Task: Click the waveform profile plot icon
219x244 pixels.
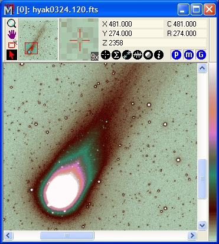Action: [138, 55]
